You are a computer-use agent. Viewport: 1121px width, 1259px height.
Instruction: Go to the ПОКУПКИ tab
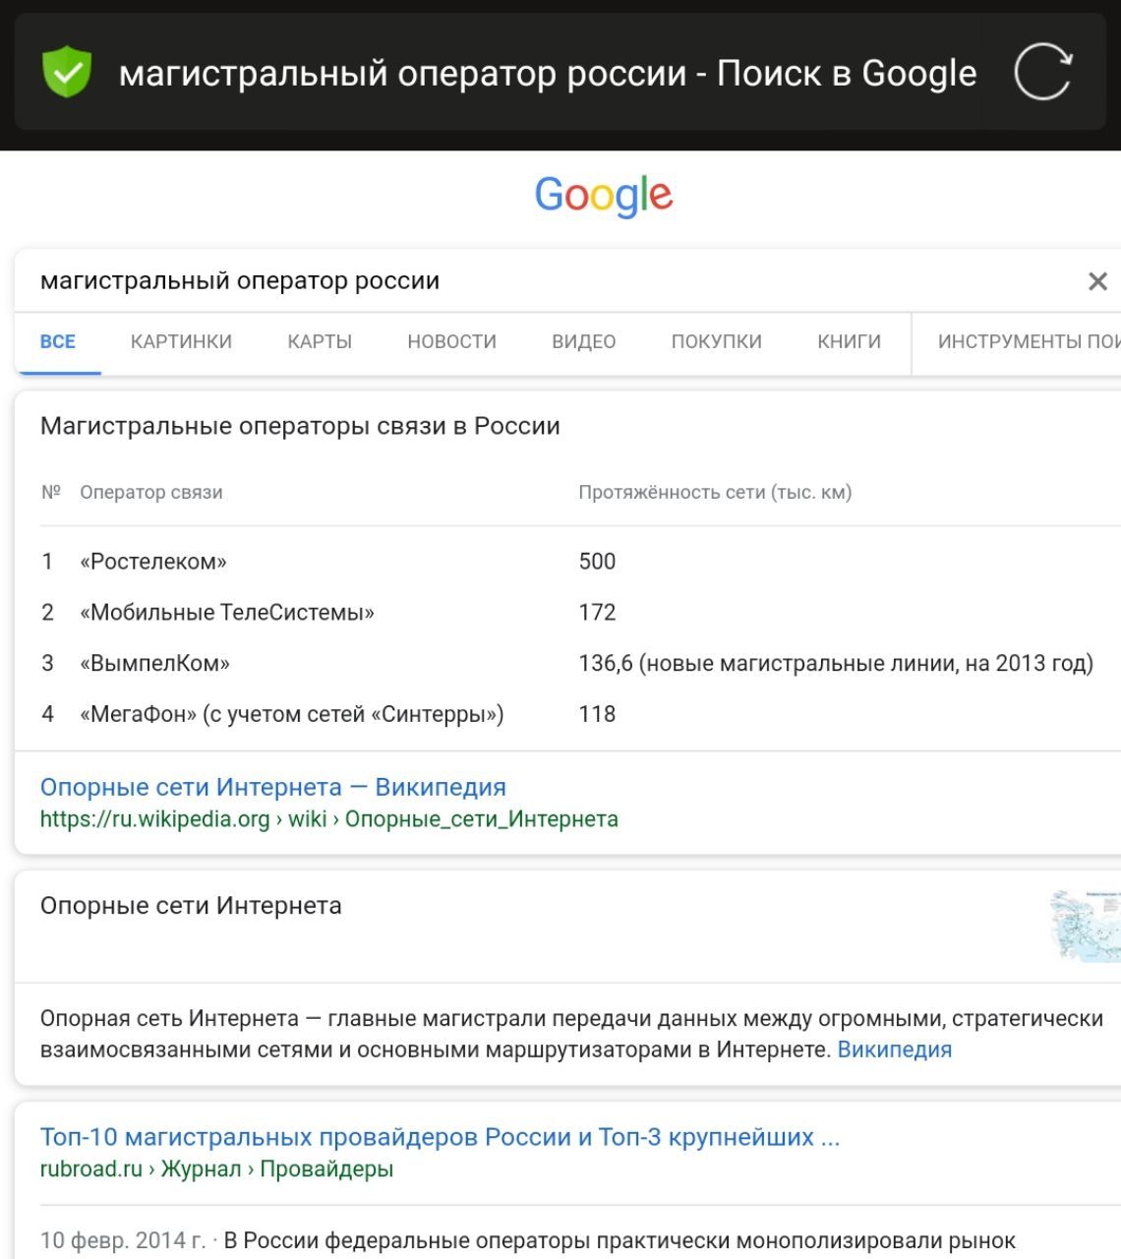click(716, 342)
